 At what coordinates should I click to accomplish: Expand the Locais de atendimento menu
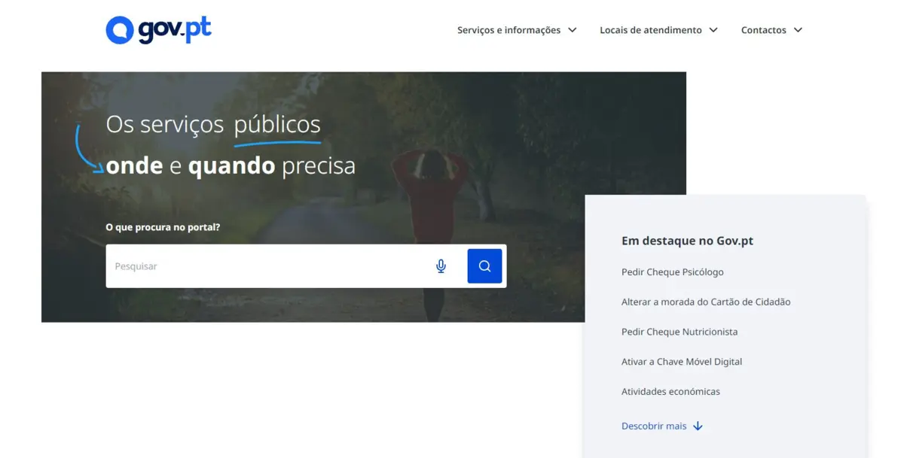(652, 29)
